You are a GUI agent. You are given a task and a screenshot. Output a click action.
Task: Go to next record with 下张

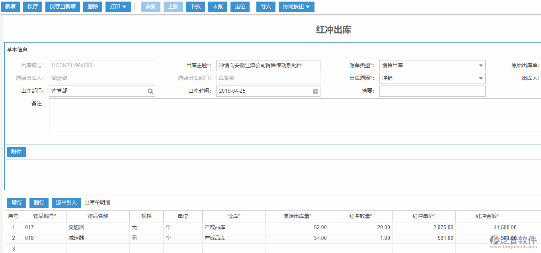(x=195, y=7)
